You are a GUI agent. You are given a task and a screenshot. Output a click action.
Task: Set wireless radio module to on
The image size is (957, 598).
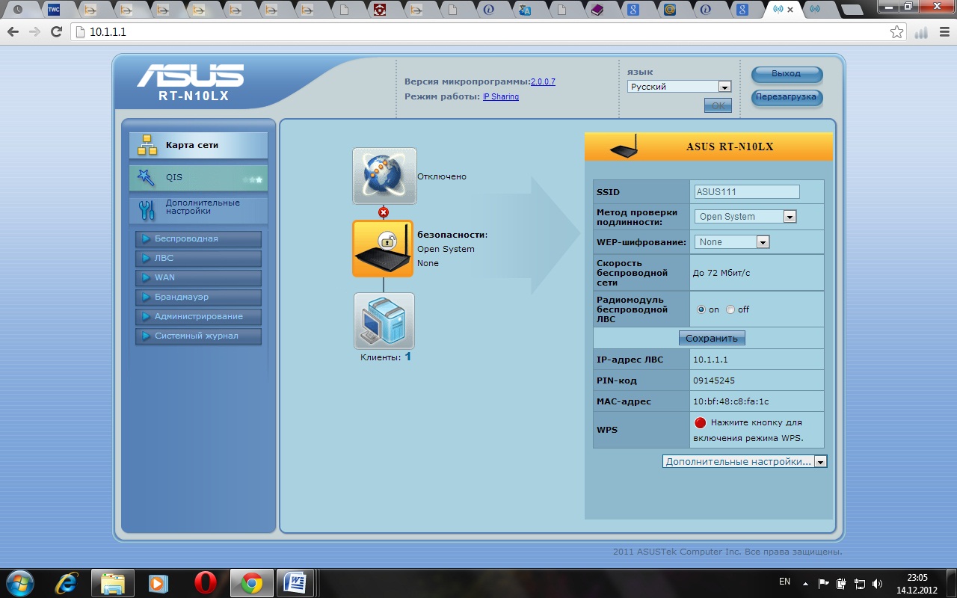coord(701,309)
